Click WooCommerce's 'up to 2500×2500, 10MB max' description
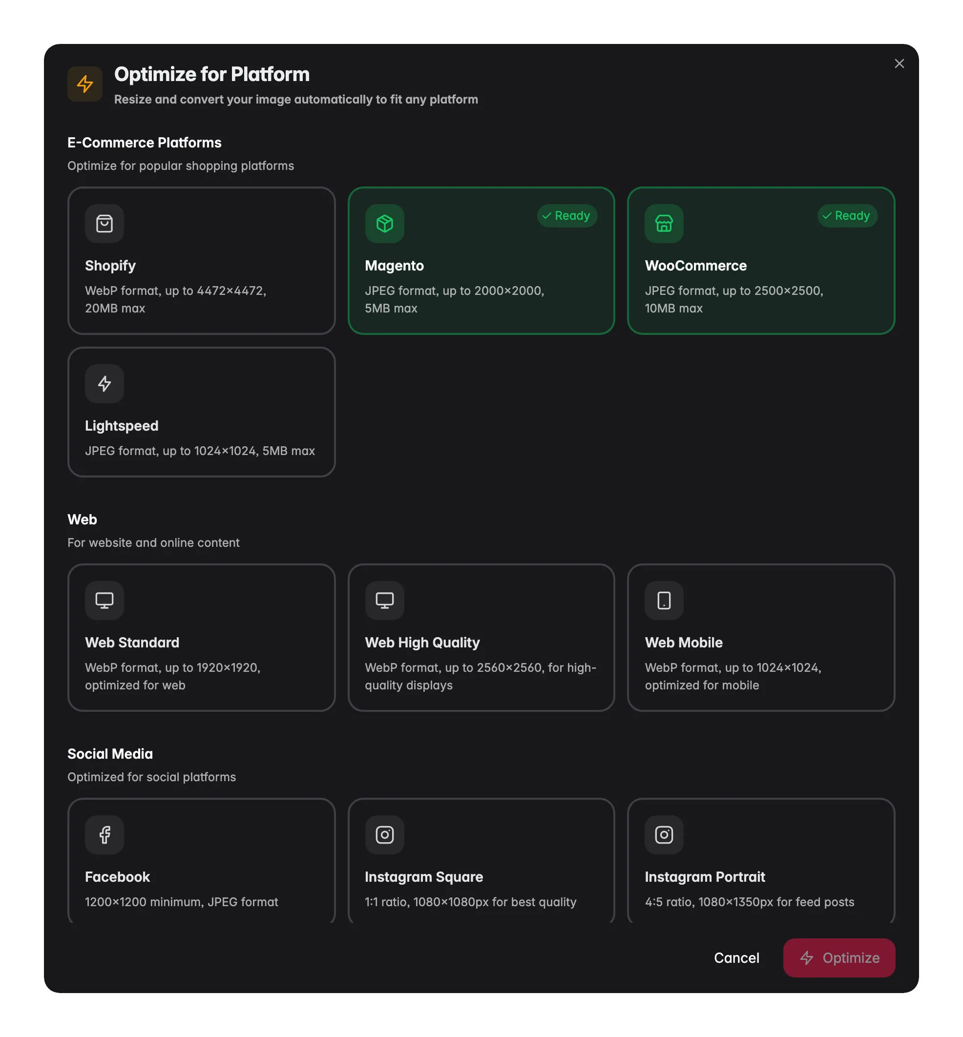Screen dimensions: 963x1037 pos(734,300)
